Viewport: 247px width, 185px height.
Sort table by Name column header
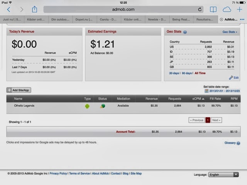tap(18, 99)
